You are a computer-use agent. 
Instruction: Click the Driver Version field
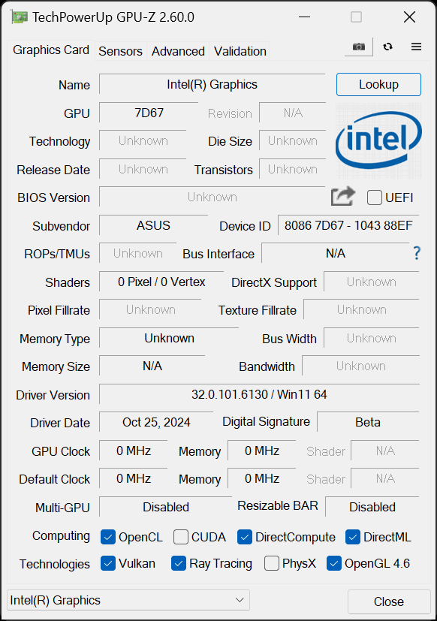click(259, 394)
